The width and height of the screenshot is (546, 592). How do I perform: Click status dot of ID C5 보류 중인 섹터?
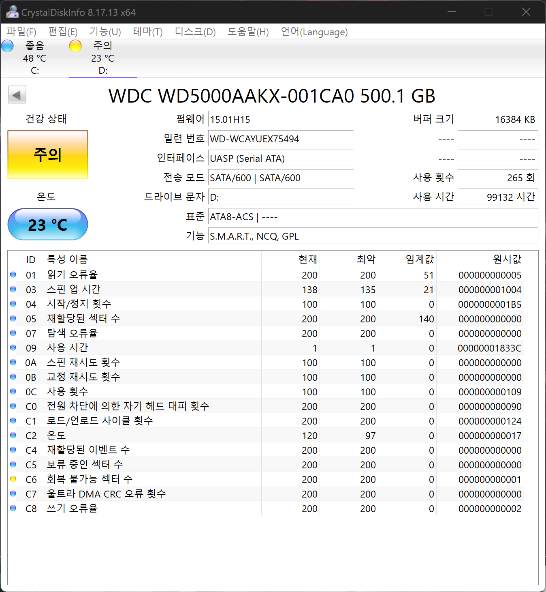point(13,464)
